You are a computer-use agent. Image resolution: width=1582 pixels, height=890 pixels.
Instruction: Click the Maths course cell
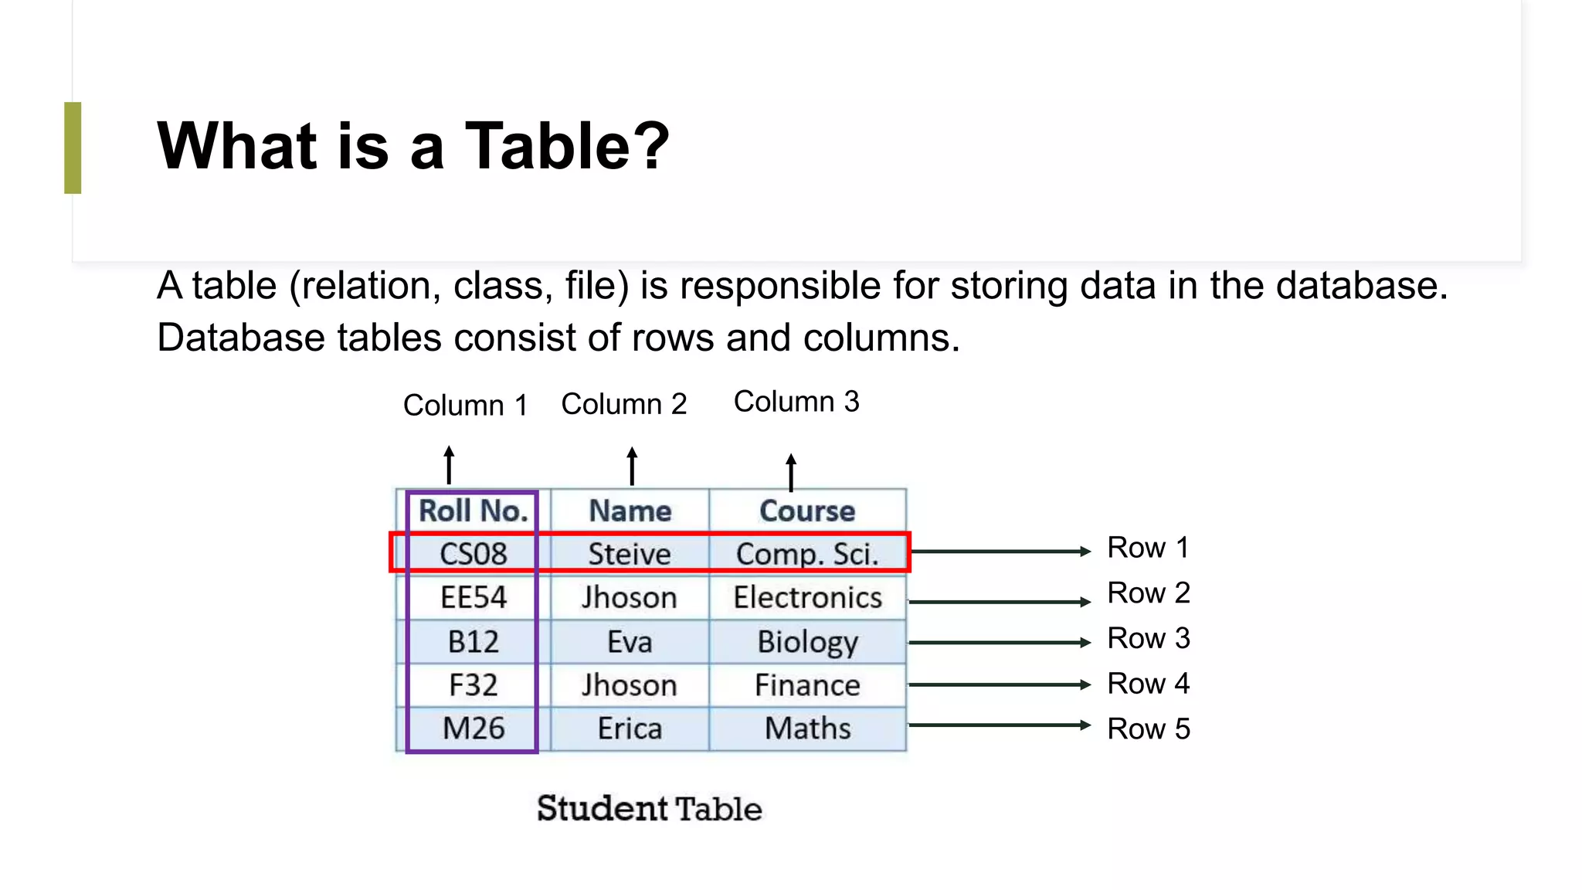807,728
